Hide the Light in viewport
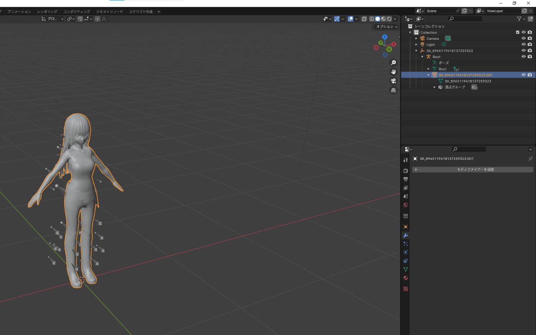Viewport: 536px width, 335px height. pos(524,45)
